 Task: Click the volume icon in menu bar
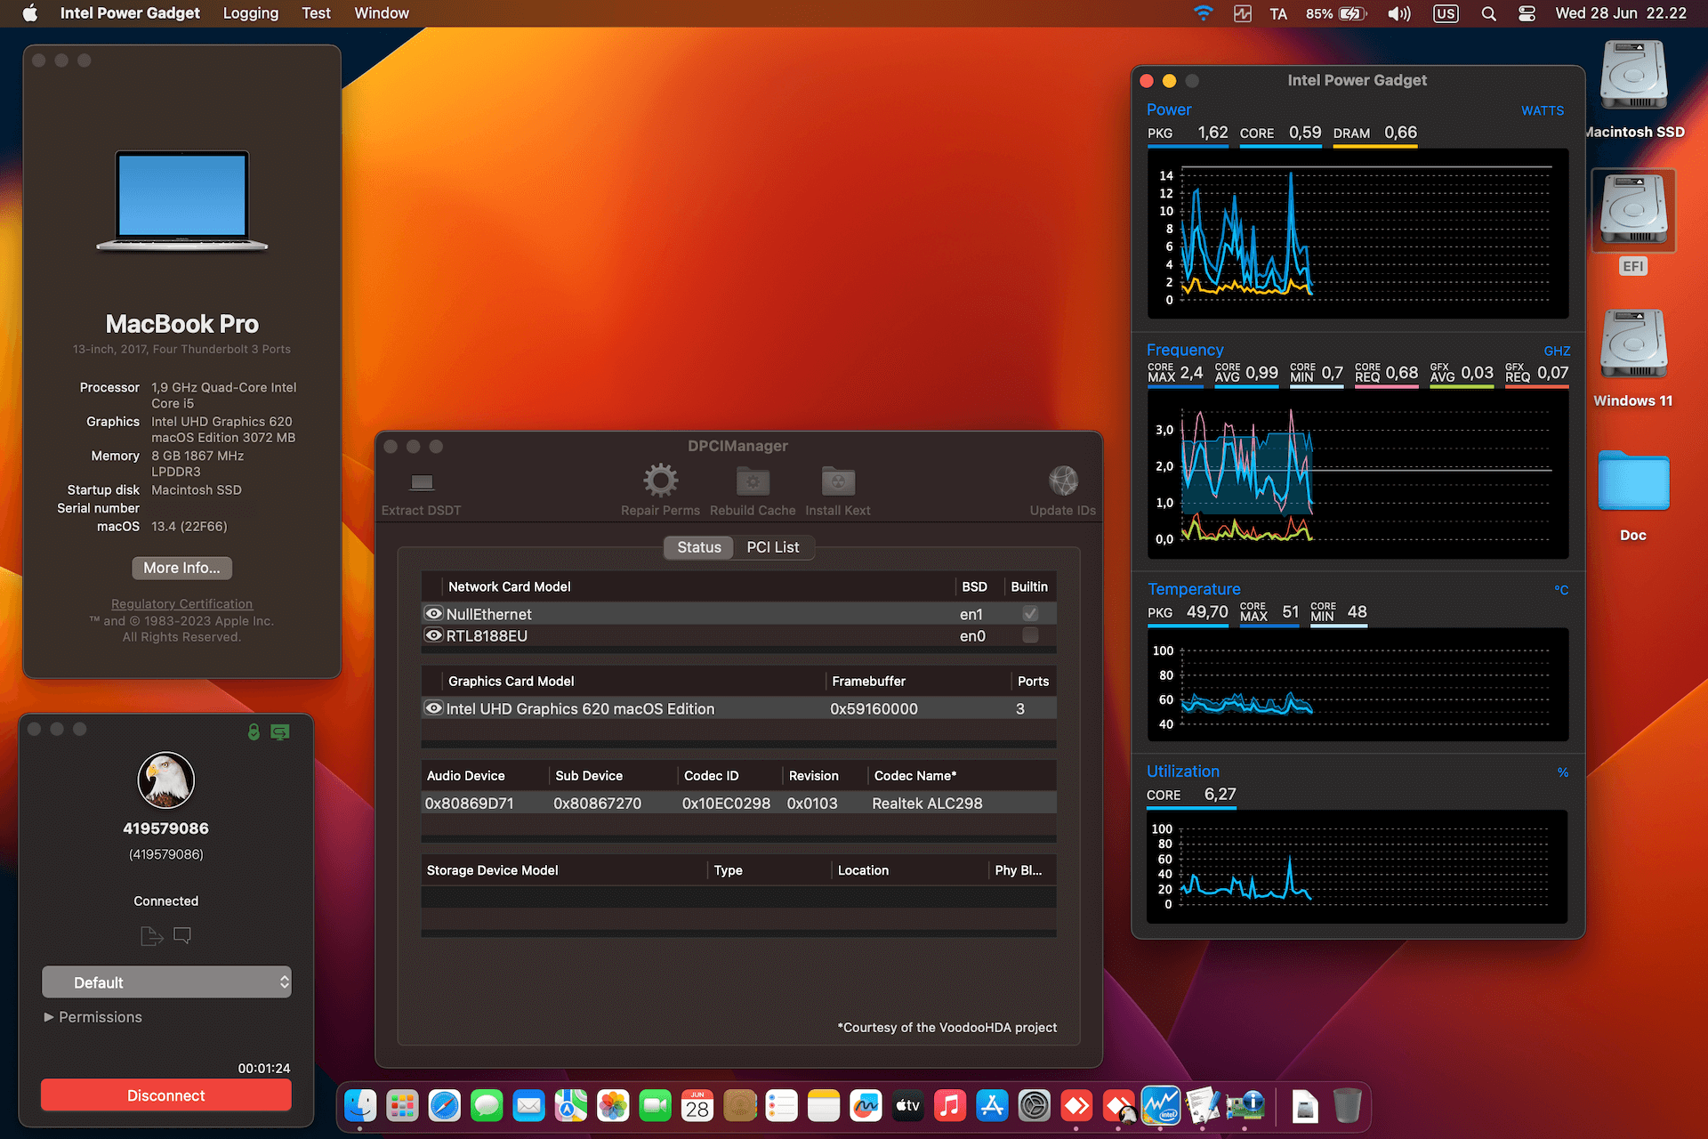(1399, 13)
